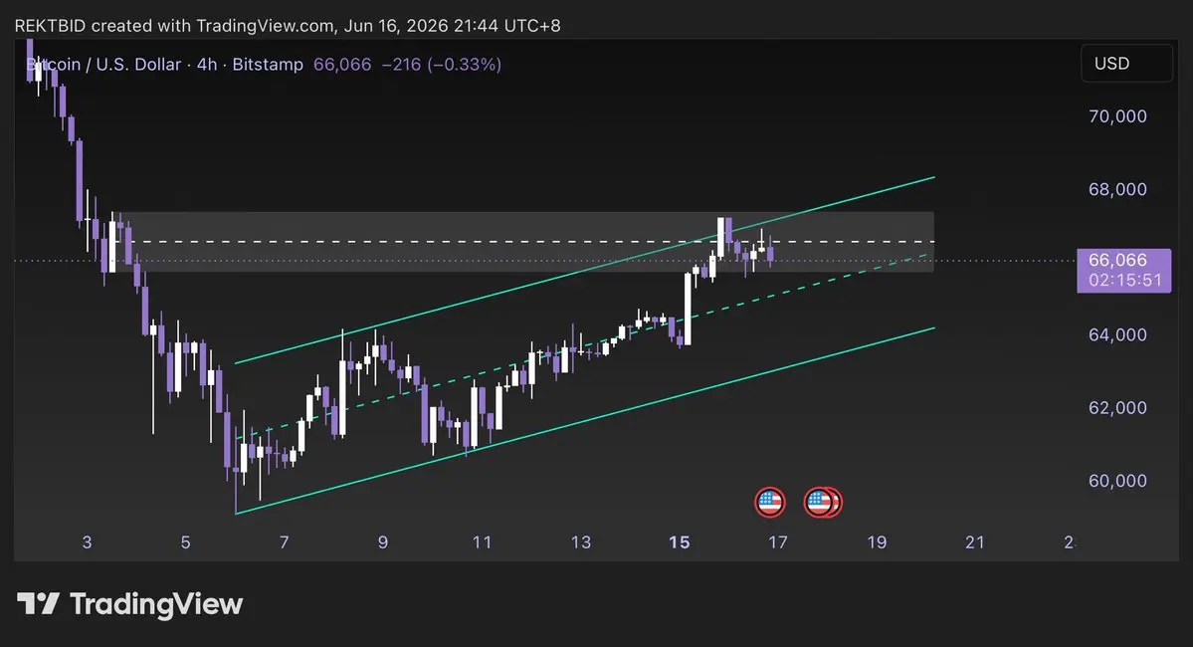The width and height of the screenshot is (1193, 647).
Task: Click the Bitcoin / U.S. Dollar symbol title
Action: [103, 65]
